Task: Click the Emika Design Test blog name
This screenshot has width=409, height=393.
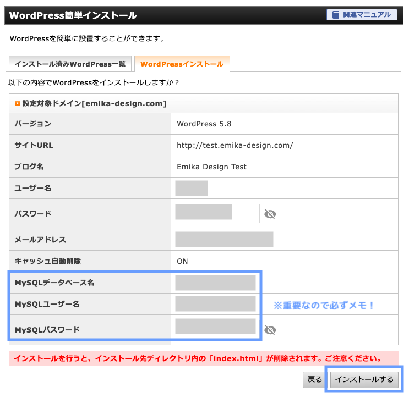Action: click(211, 167)
